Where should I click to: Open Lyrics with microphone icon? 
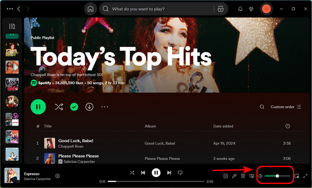(234, 176)
